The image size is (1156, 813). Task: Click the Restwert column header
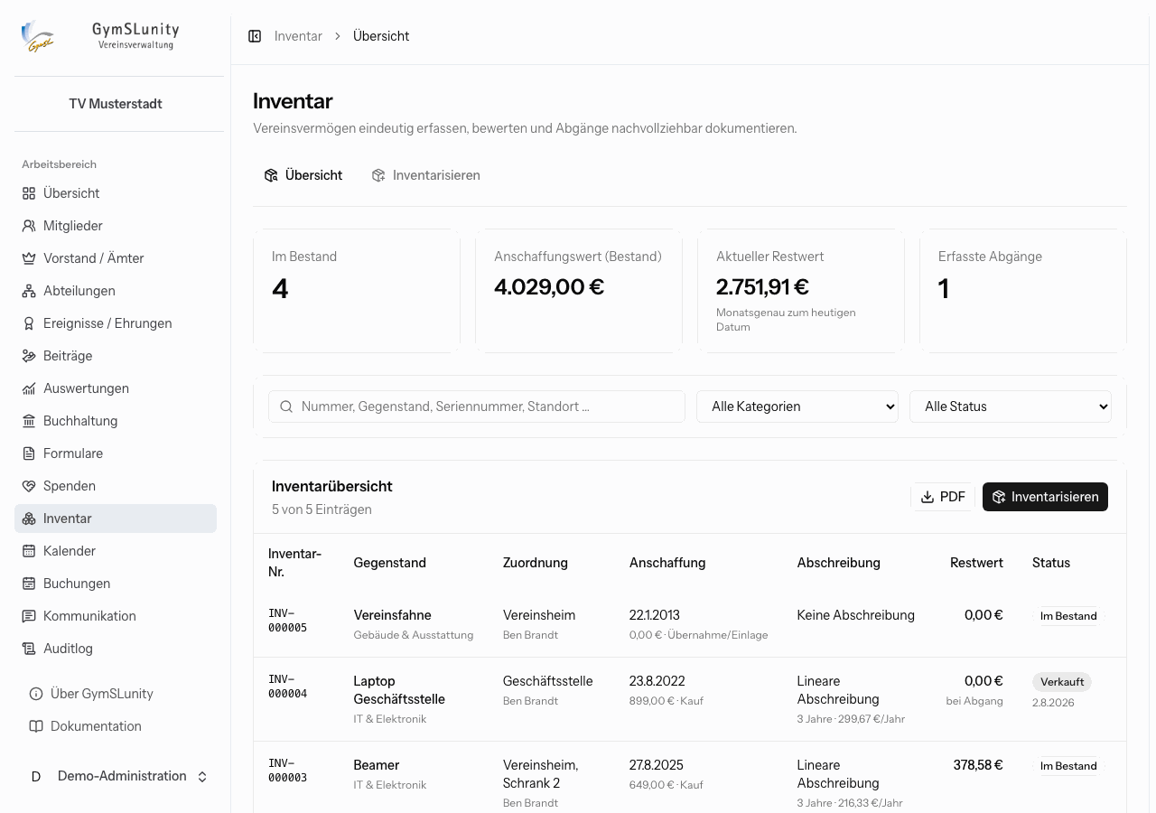[976, 563]
